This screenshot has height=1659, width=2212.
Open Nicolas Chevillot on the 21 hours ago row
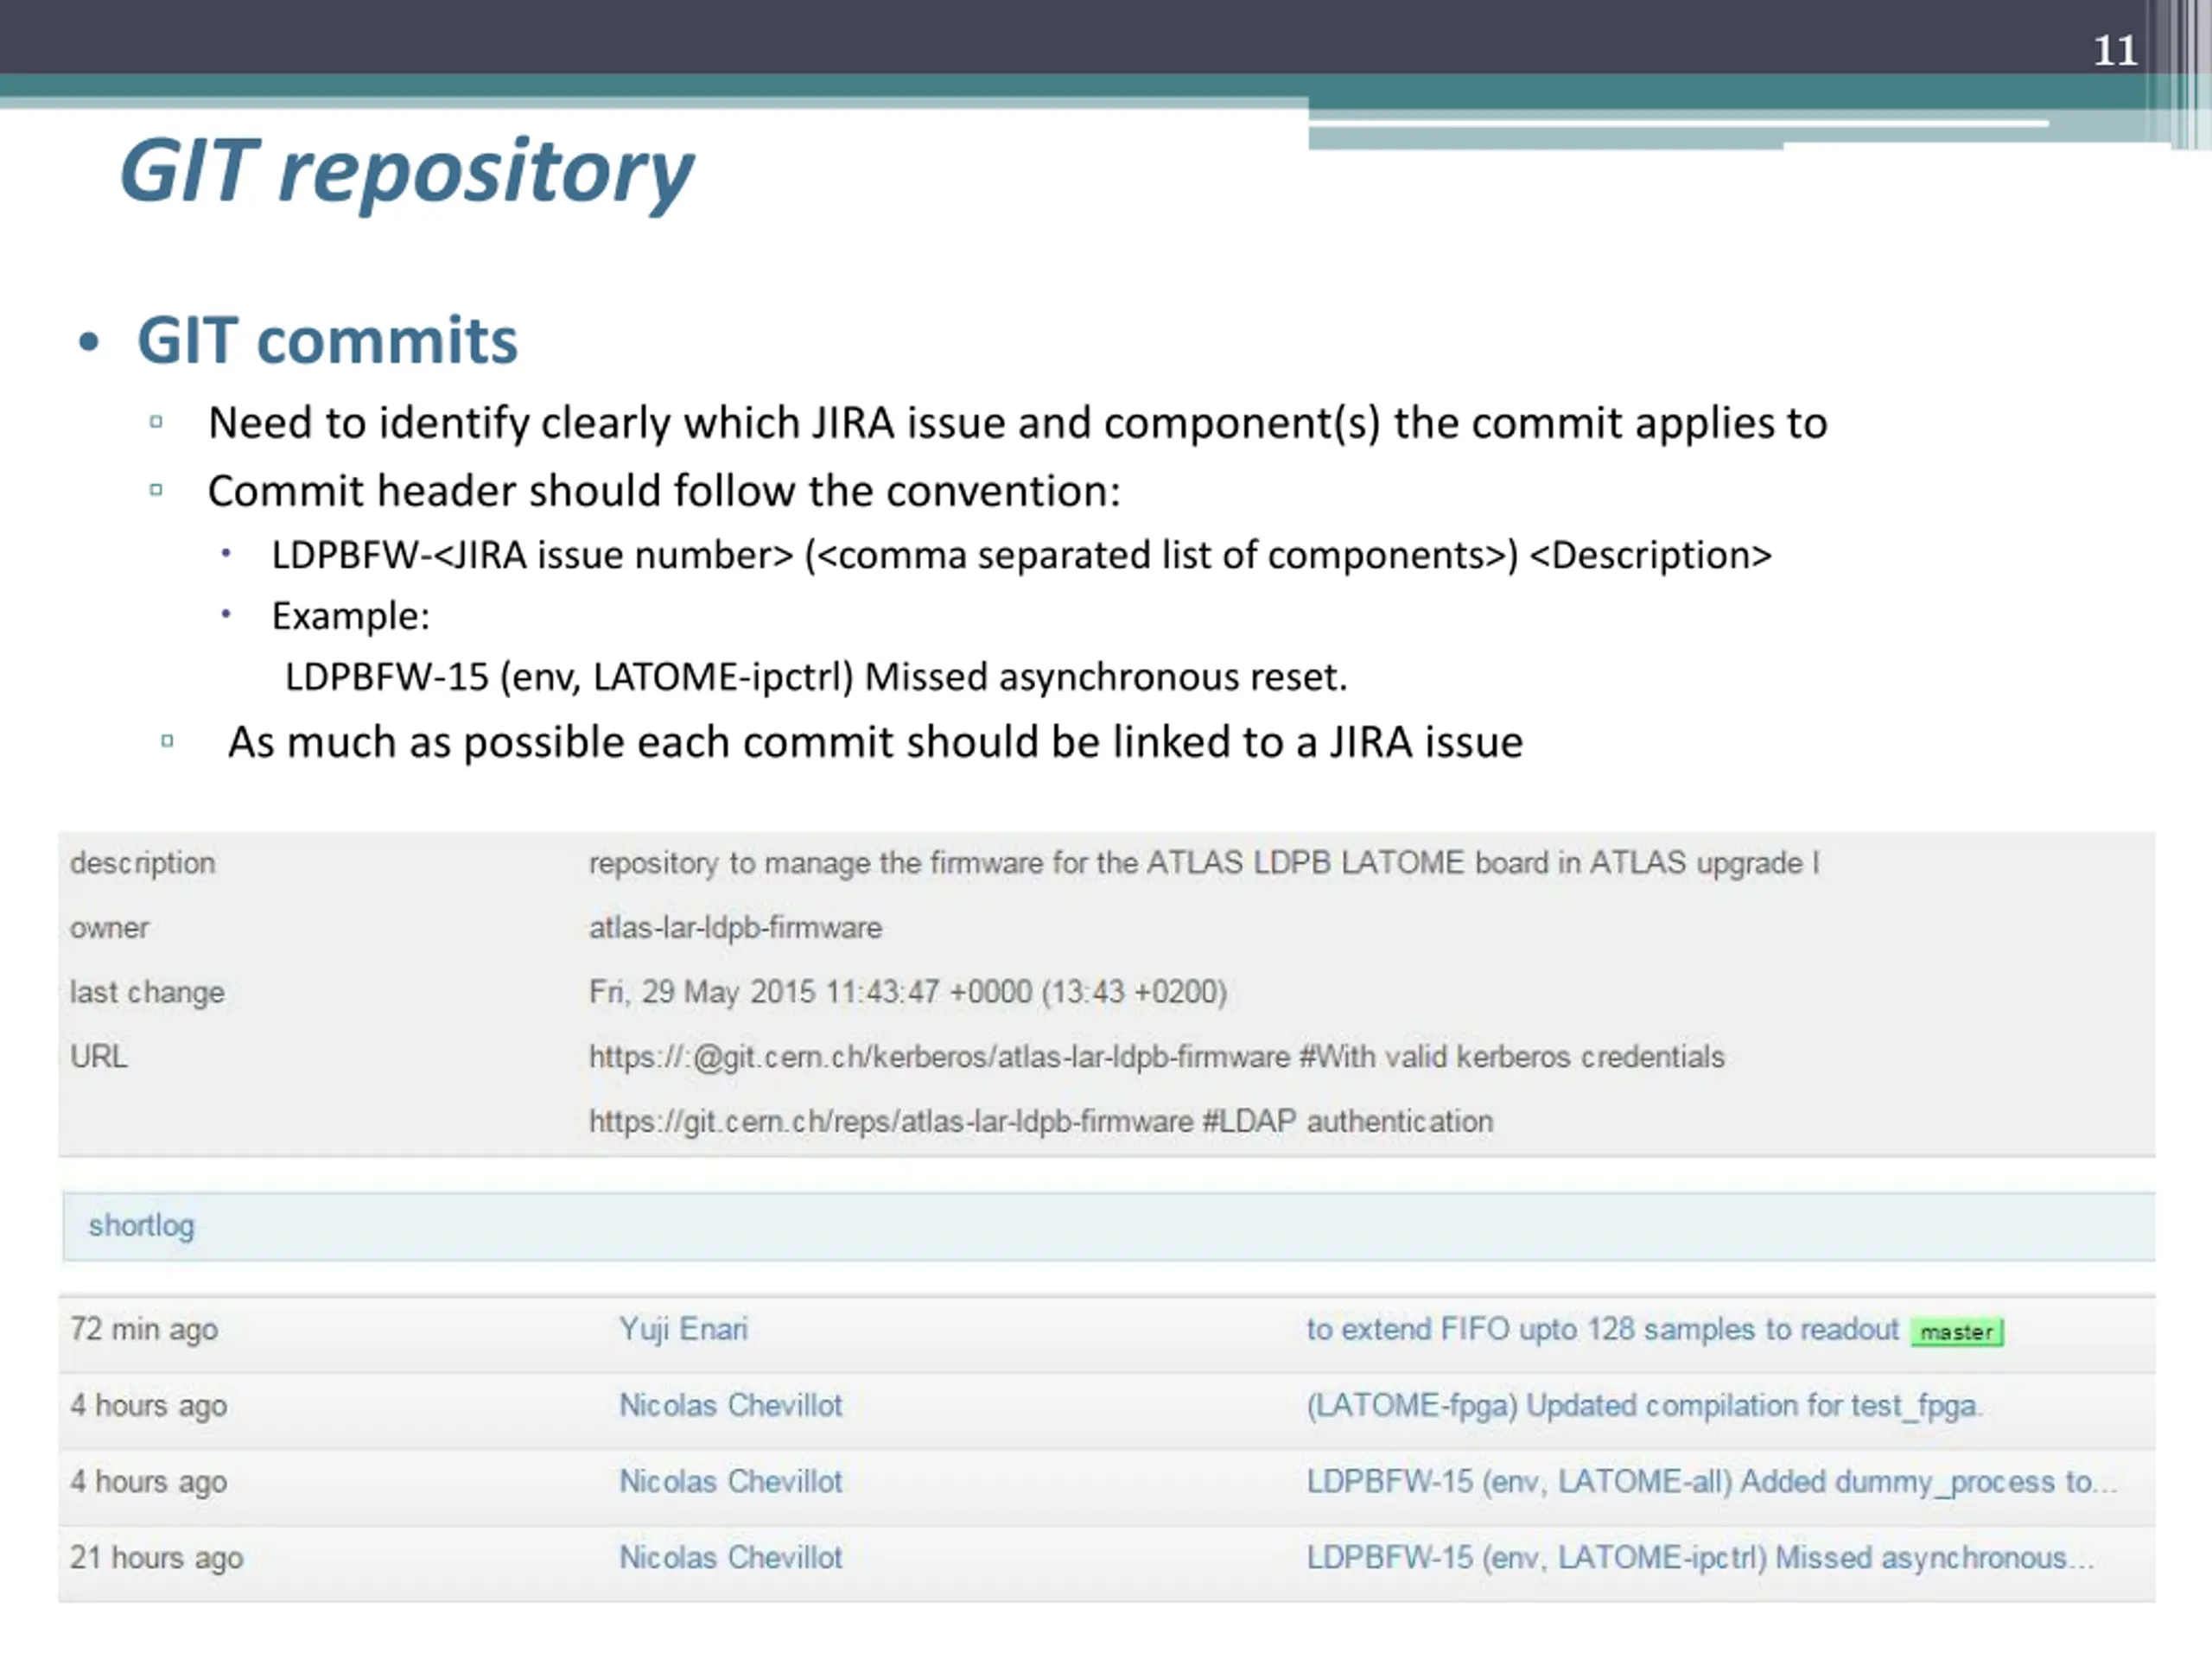click(731, 1557)
